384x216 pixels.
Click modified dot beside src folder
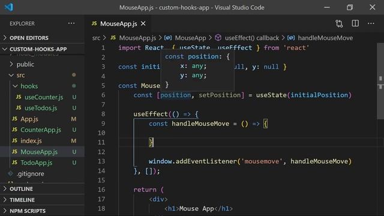point(74,75)
